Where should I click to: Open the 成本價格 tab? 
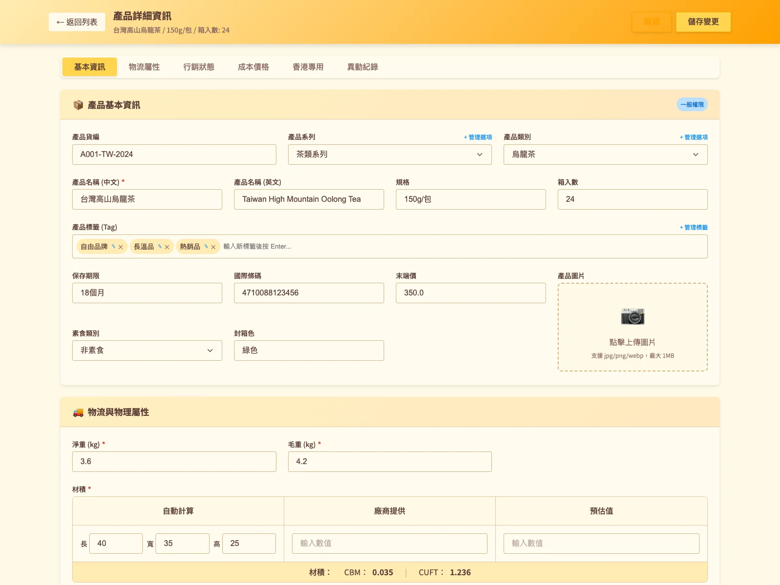coord(253,67)
